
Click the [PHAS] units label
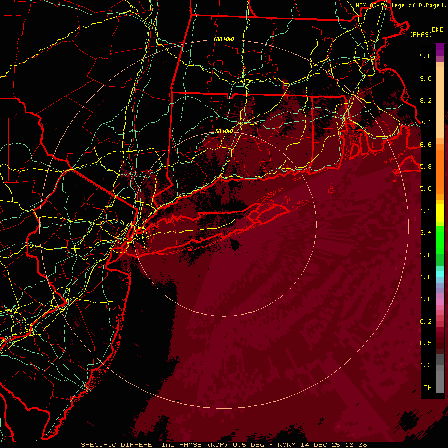point(421,35)
